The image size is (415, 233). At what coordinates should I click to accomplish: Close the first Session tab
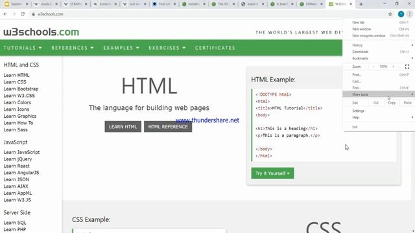(27, 5)
